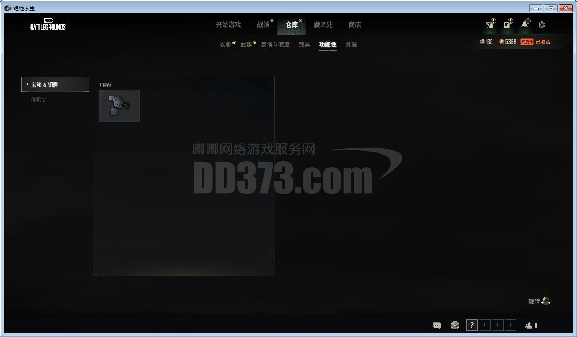Open the Workshop icon with alert badge
Screen dimensions: 577x337
490,25
